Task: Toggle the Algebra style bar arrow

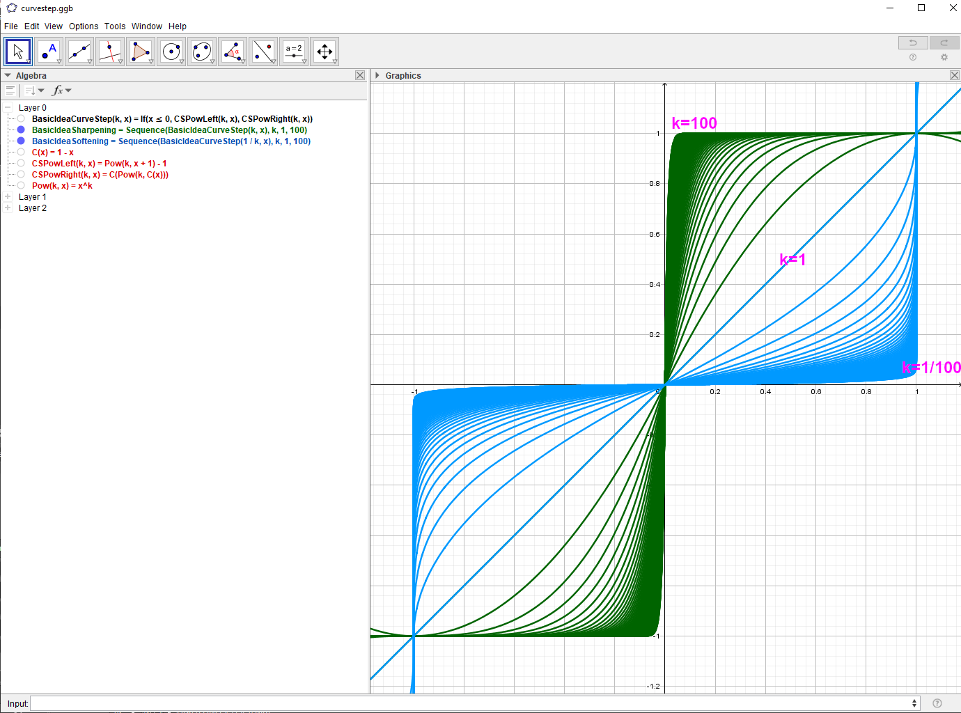Action: point(8,75)
